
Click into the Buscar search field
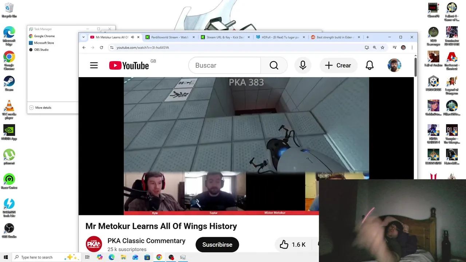[225, 65]
